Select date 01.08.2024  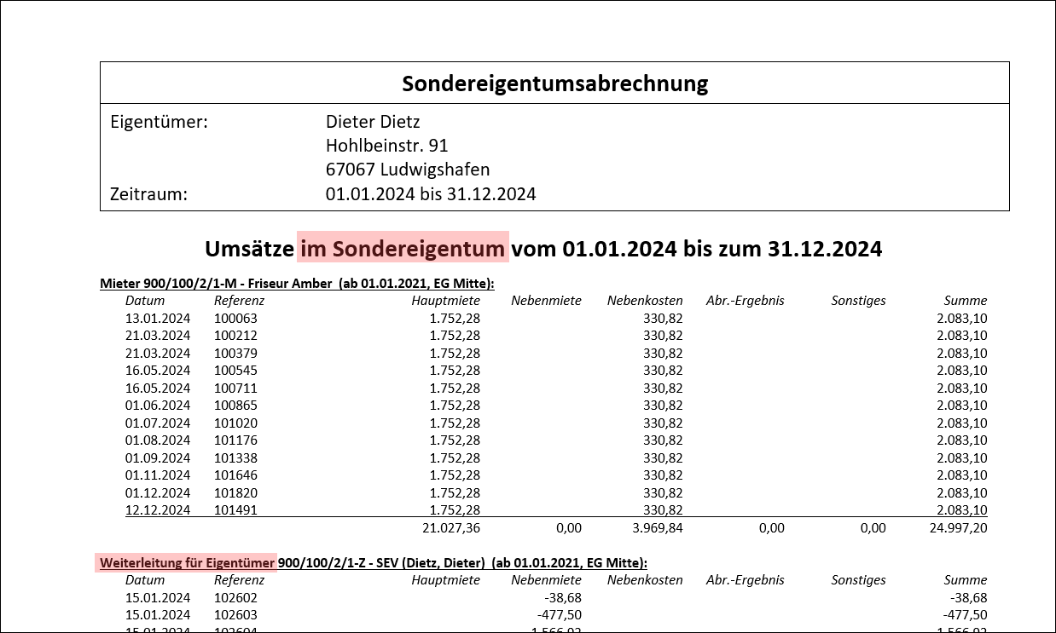[x=158, y=440]
